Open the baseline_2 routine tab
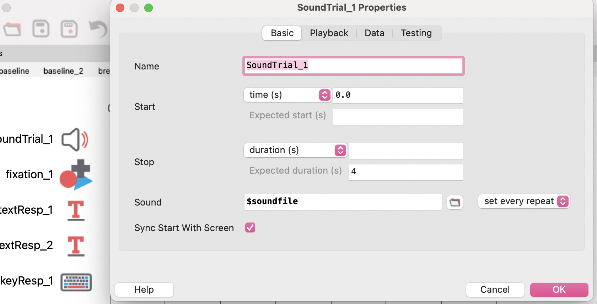Screen dimensions: 597x304 click(63, 71)
